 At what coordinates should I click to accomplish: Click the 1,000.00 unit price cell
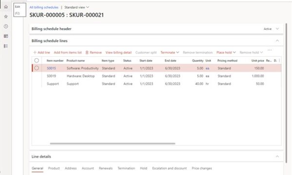tap(258, 76)
